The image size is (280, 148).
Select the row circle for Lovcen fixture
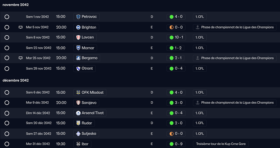point(7,37)
